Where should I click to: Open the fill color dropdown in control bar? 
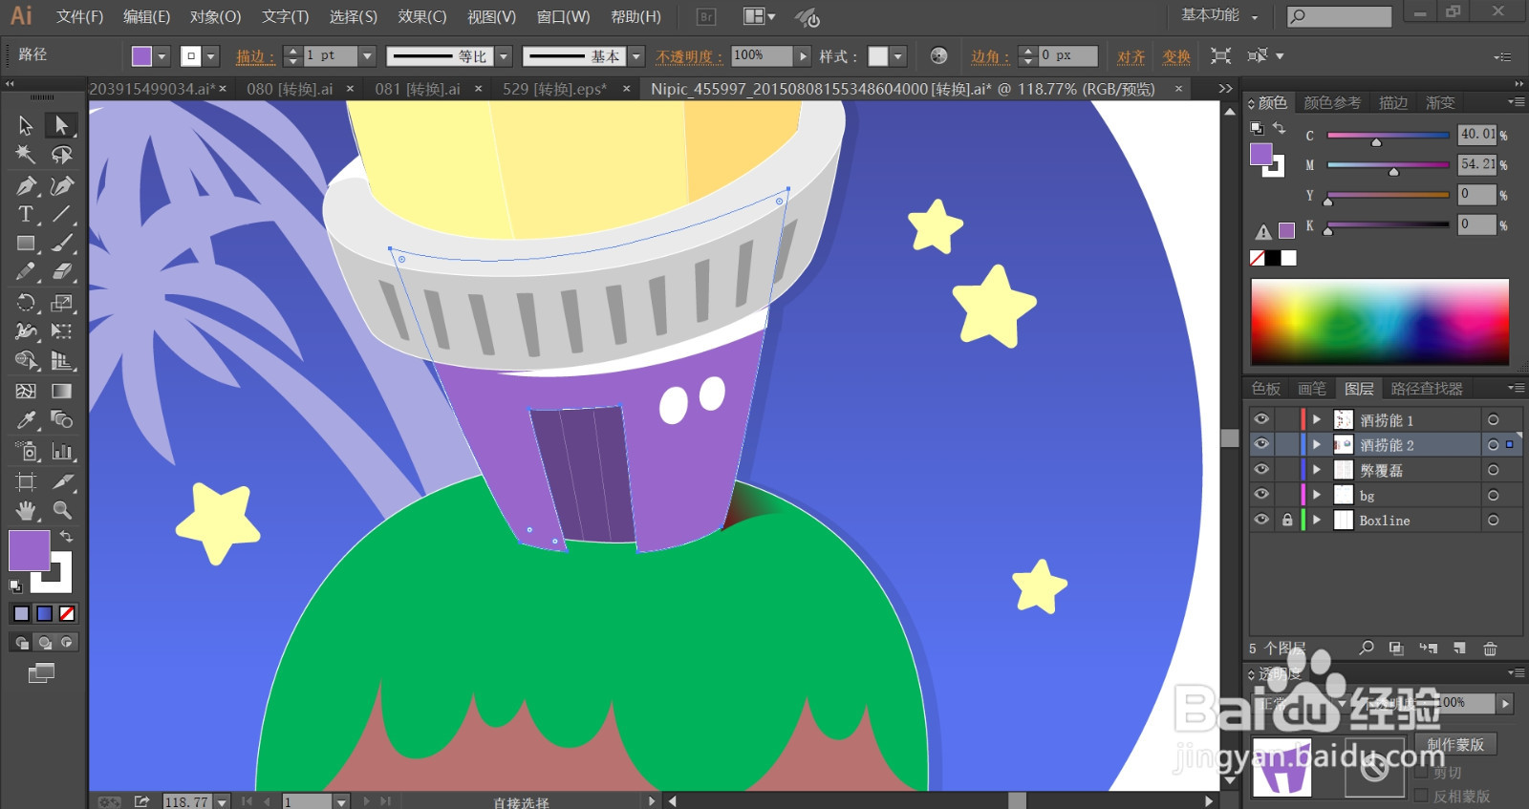tap(162, 56)
